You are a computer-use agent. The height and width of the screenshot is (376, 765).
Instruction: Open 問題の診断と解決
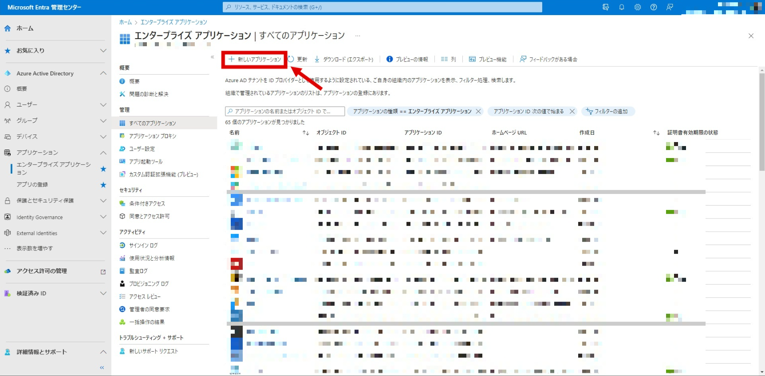point(149,94)
